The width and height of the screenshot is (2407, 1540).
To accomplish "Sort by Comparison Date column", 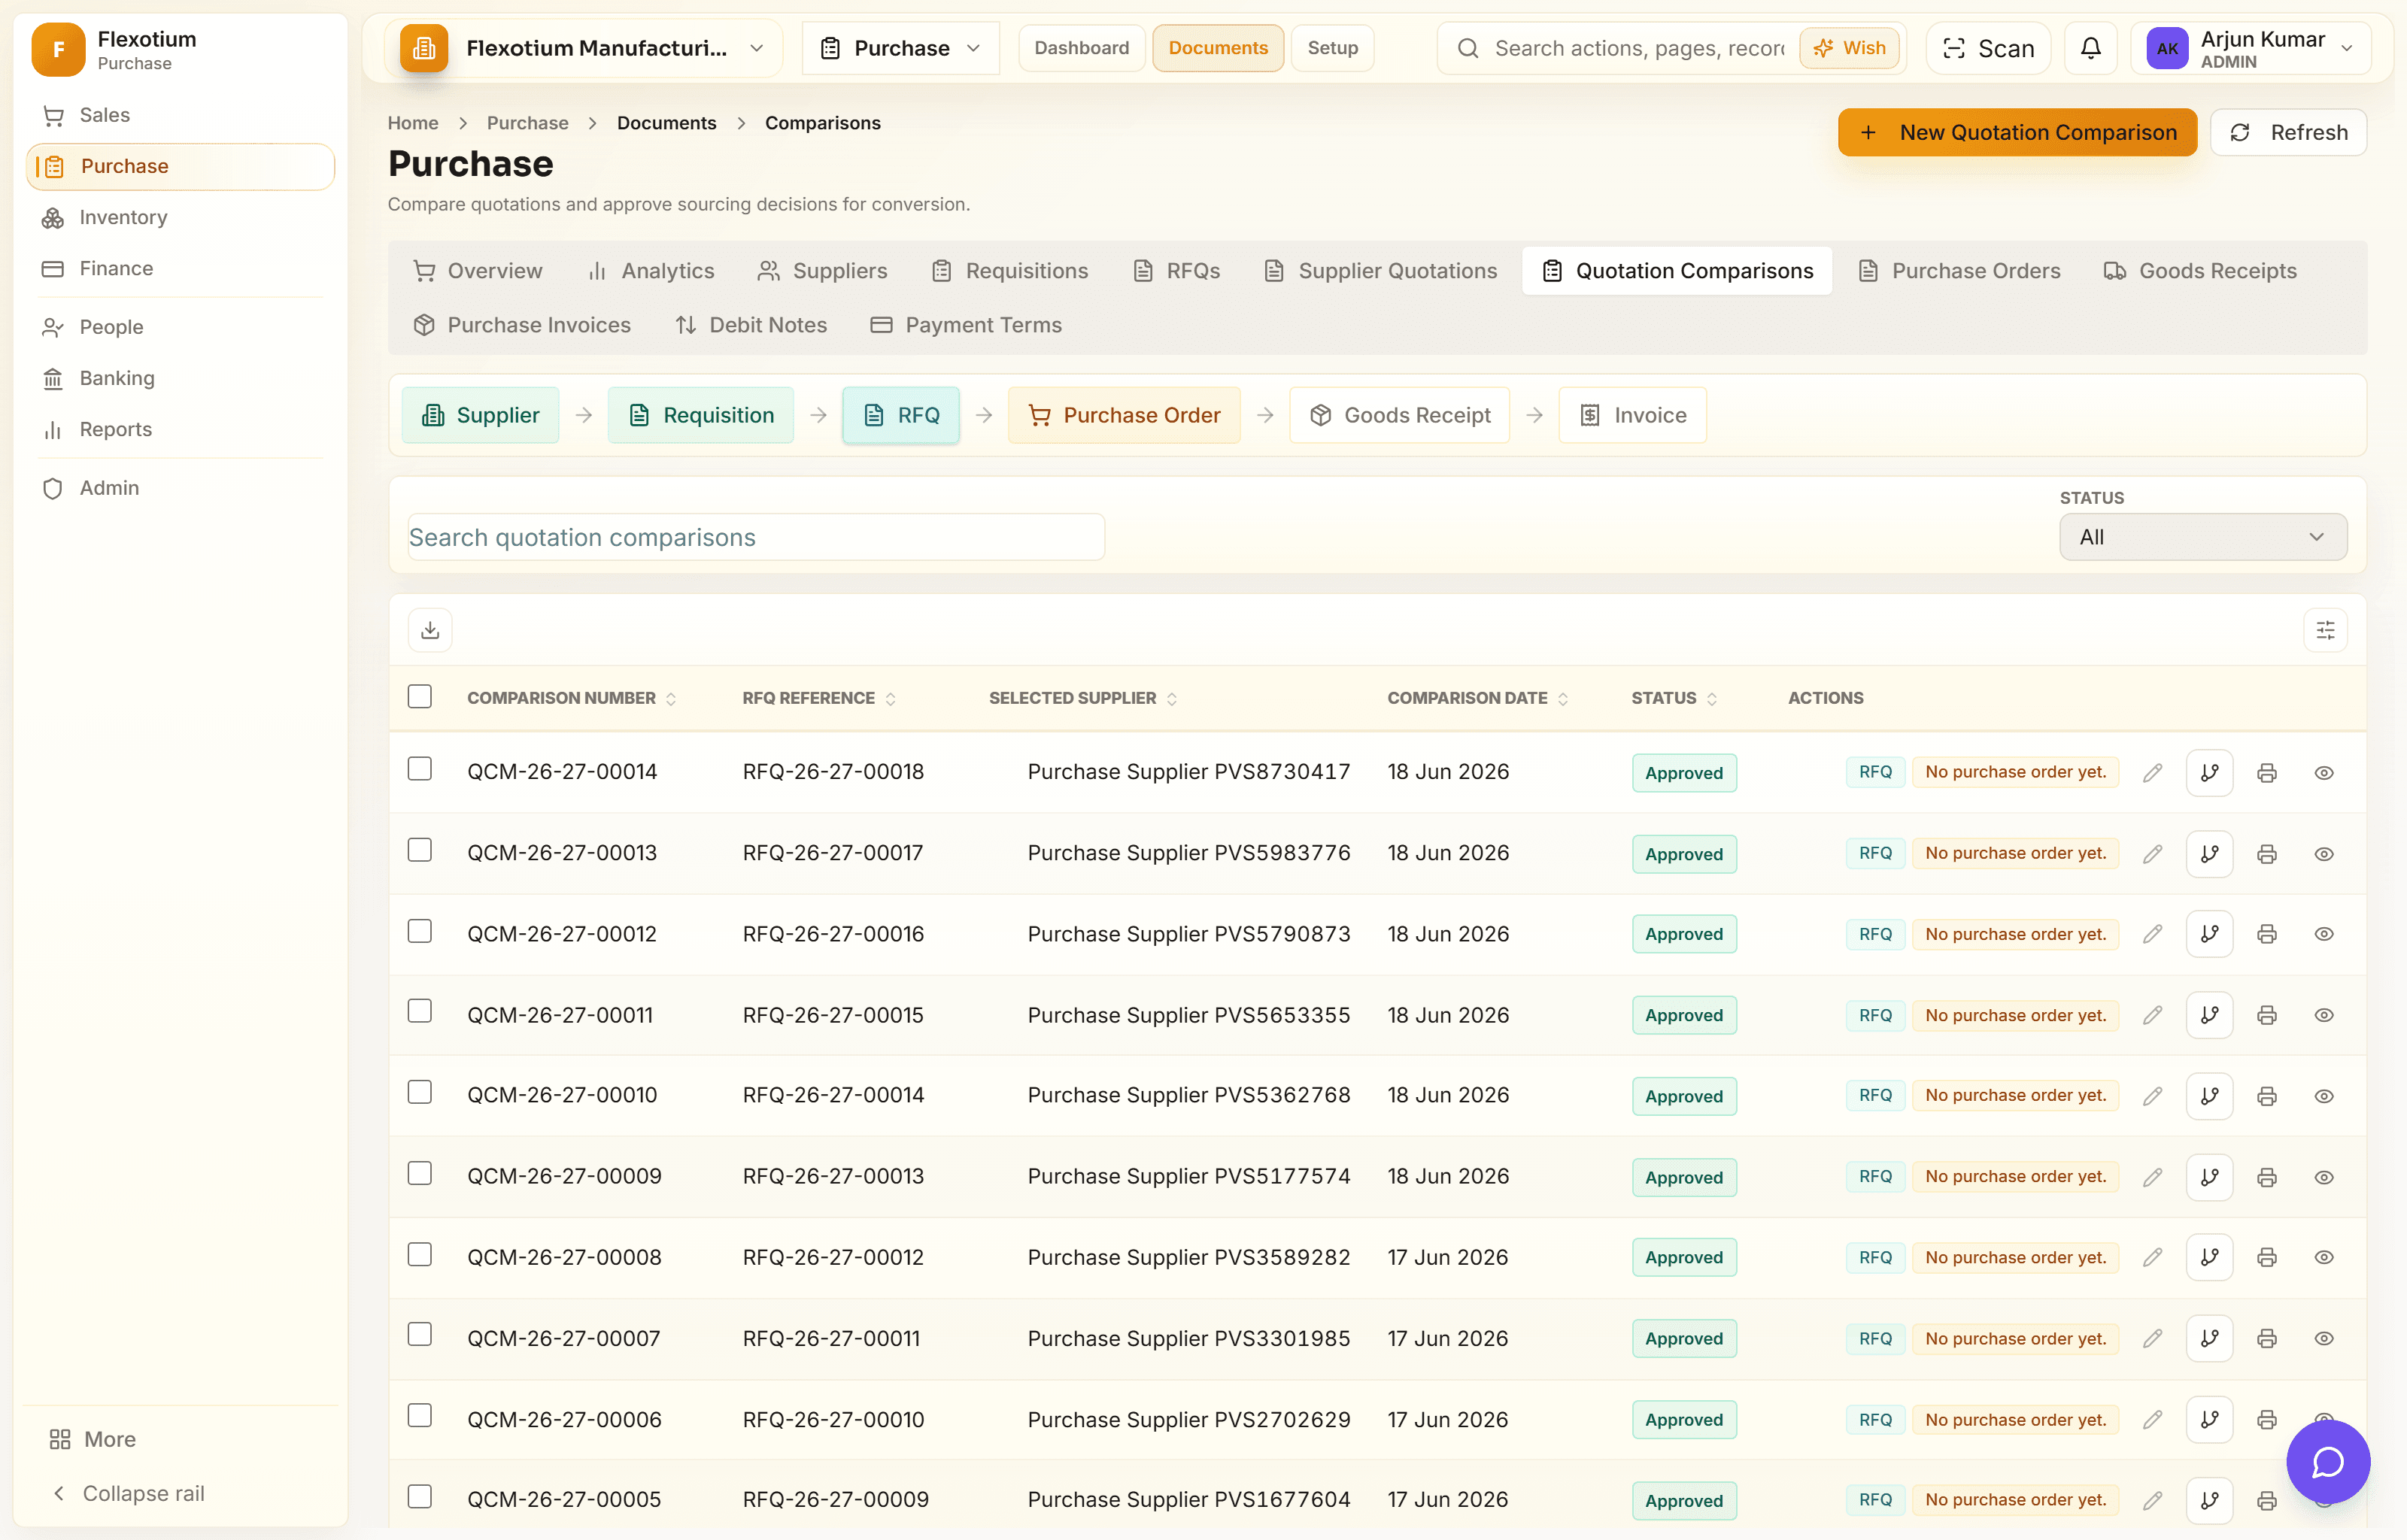I will pyautogui.click(x=1477, y=698).
